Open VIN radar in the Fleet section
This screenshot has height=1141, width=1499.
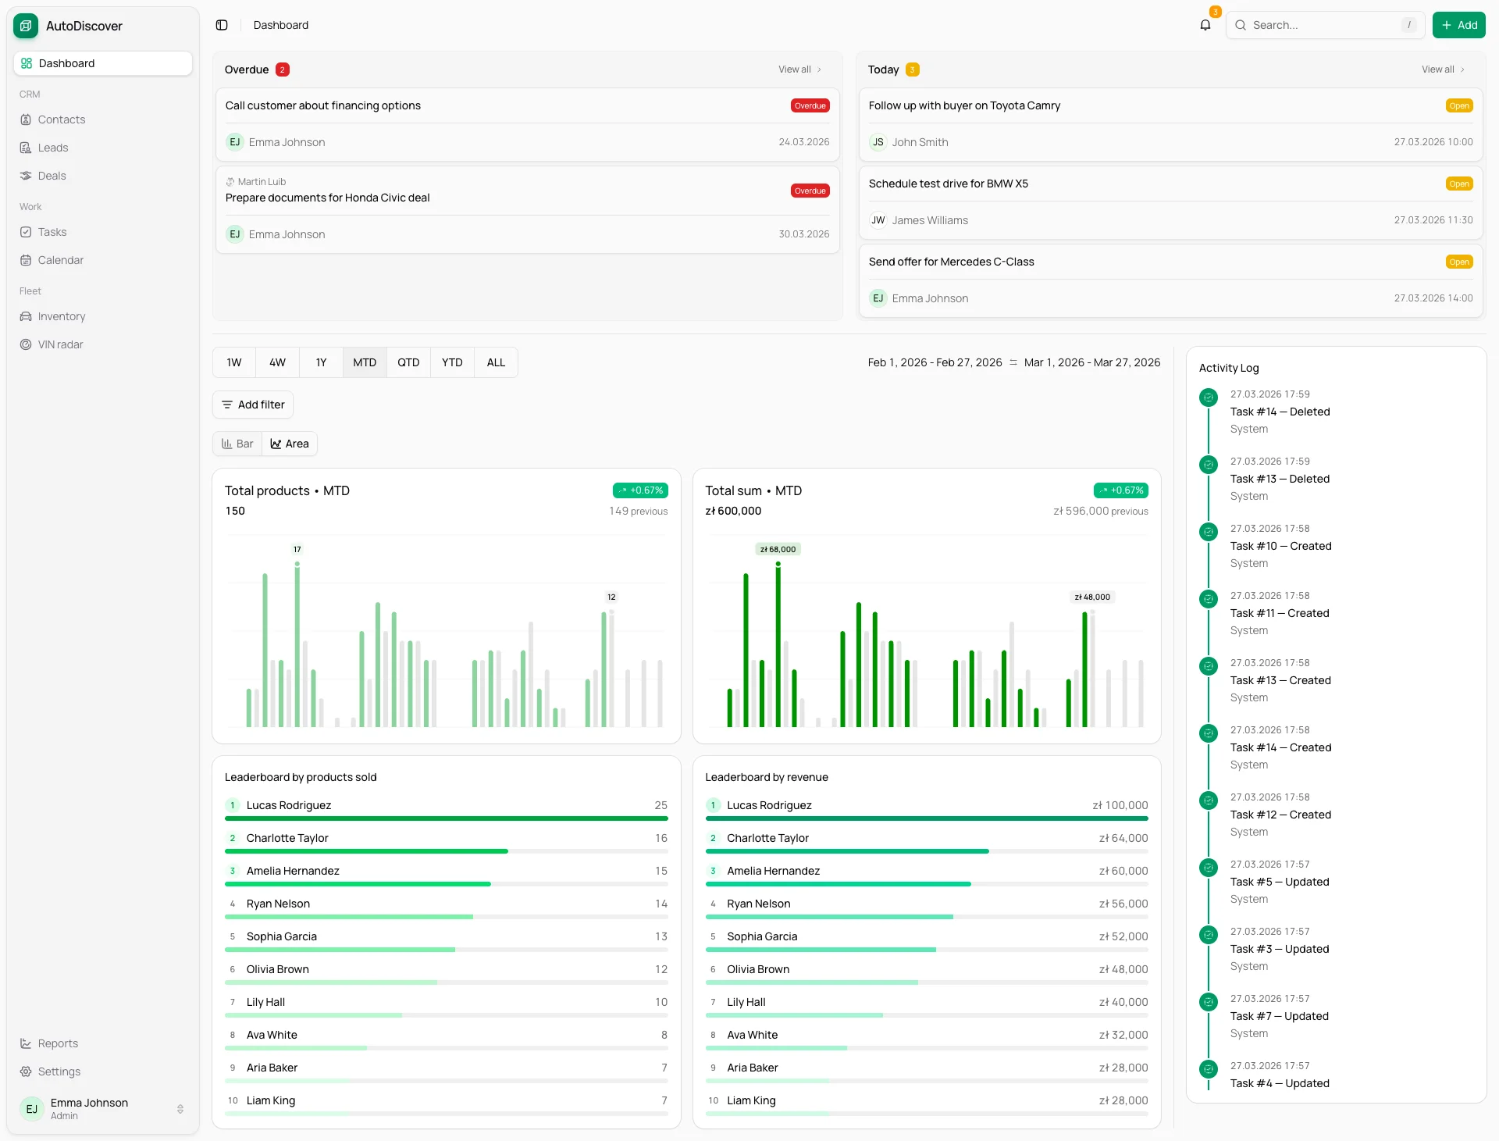(60, 344)
